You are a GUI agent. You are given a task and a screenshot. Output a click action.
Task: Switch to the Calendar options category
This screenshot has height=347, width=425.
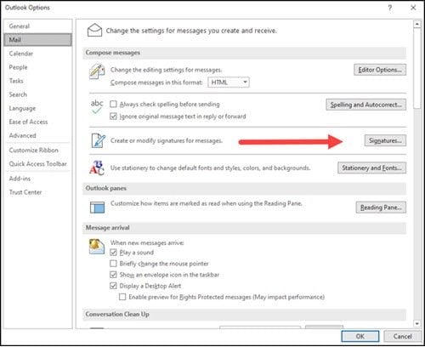pyautogui.click(x=21, y=54)
